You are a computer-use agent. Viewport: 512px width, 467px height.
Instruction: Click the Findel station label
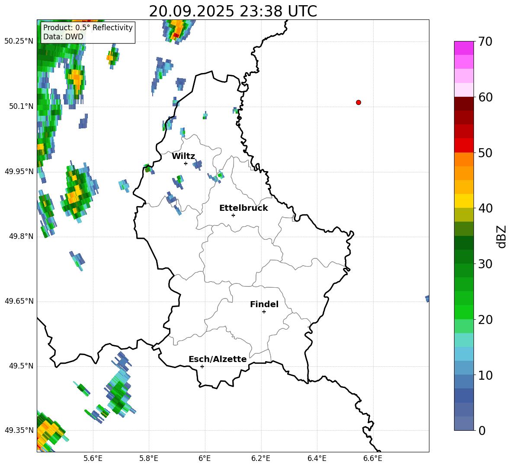click(x=264, y=304)
